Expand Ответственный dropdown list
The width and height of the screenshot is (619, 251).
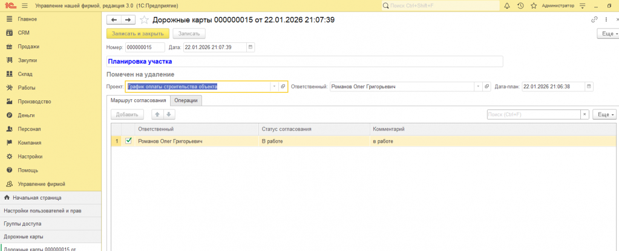pos(479,86)
